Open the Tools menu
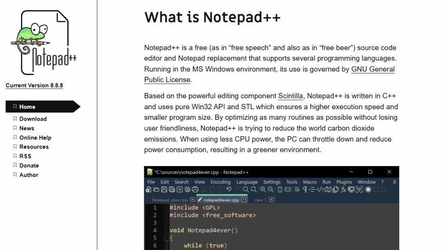 click(292, 182)
